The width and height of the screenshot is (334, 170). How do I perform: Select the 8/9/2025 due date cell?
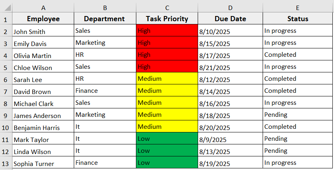pos(230,139)
